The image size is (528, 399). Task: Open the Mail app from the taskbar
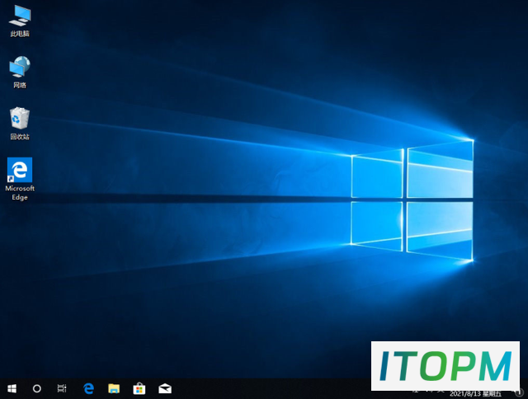click(165, 388)
